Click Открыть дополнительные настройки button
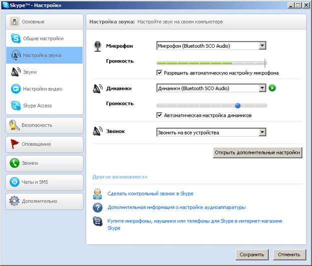Screen dimensions: 312x266 (257, 152)
